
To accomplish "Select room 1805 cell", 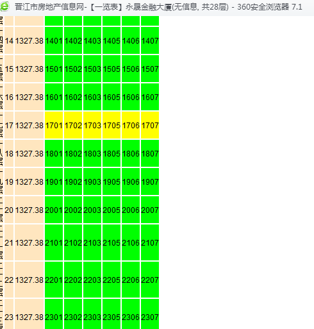I will pos(112,153).
